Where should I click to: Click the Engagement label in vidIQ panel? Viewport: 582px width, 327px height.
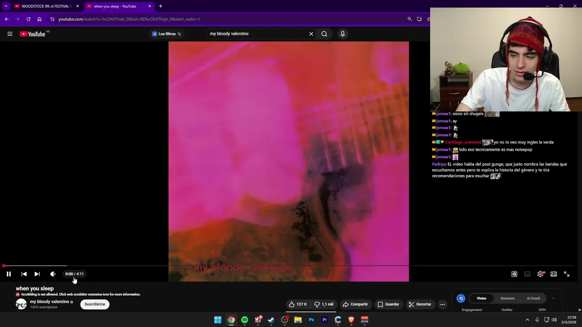tap(472, 310)
